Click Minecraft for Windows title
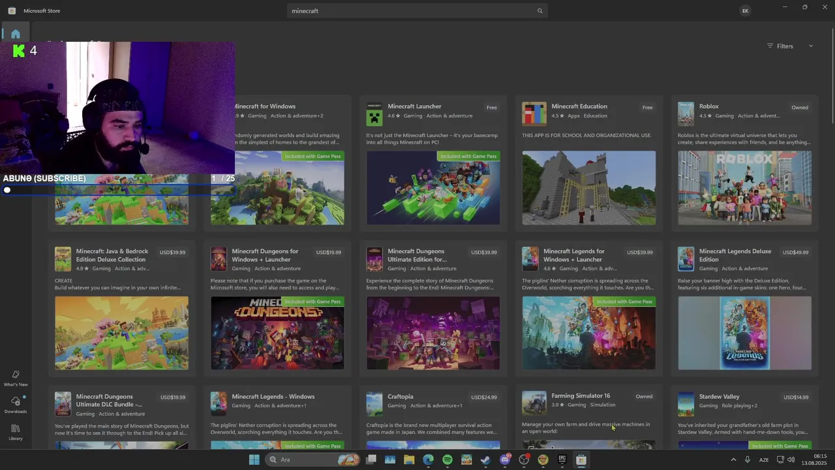 265,106
